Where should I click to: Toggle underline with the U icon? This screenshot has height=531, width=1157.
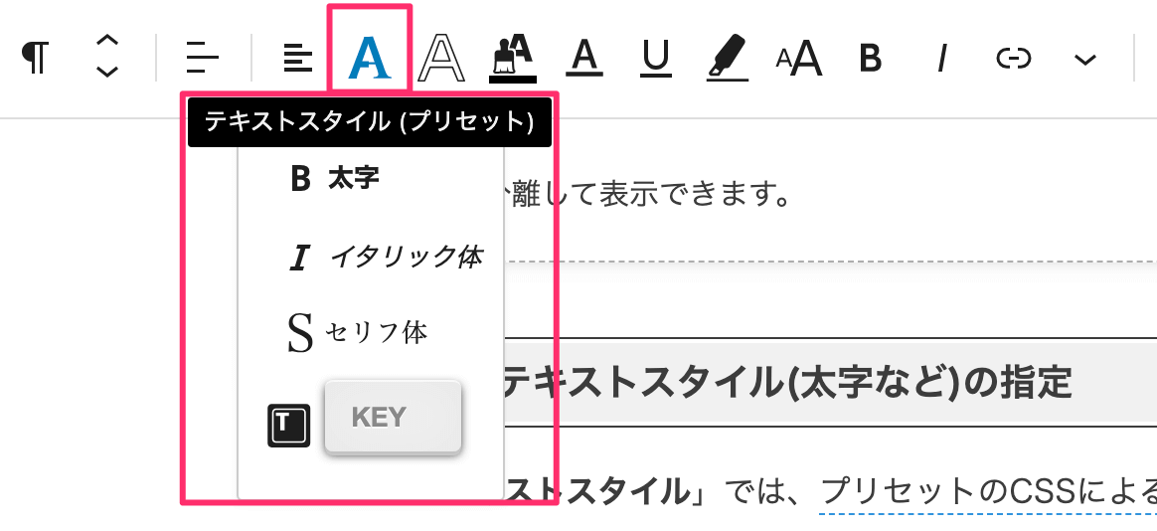tap(655, 58)
